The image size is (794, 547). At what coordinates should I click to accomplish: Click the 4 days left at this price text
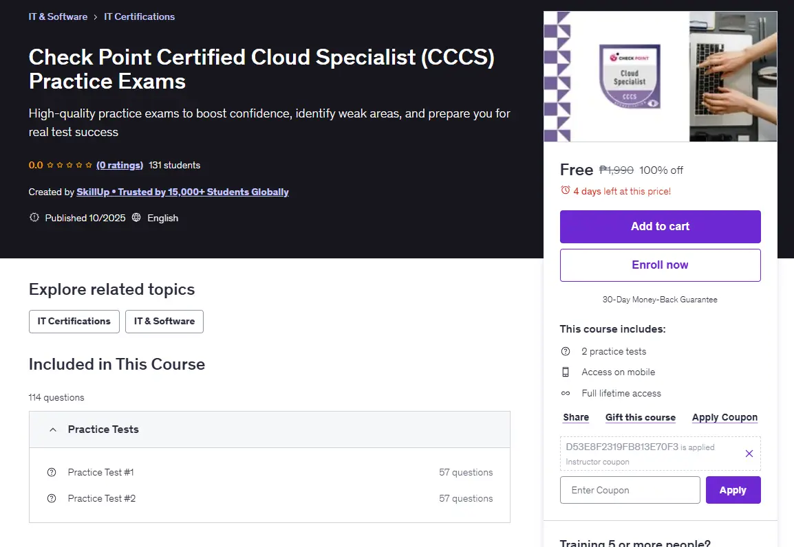[x=622, y=191]
